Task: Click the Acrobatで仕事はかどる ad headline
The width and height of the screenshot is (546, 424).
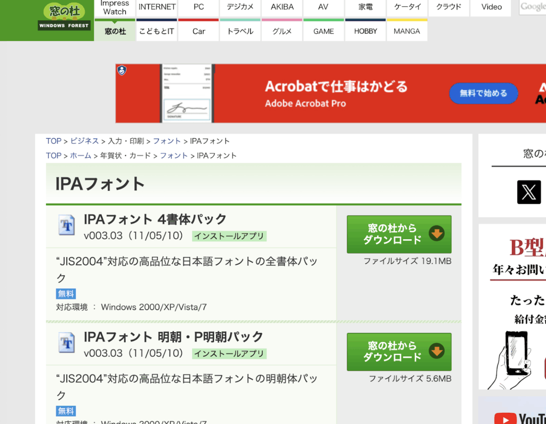Action: point(336,87)
